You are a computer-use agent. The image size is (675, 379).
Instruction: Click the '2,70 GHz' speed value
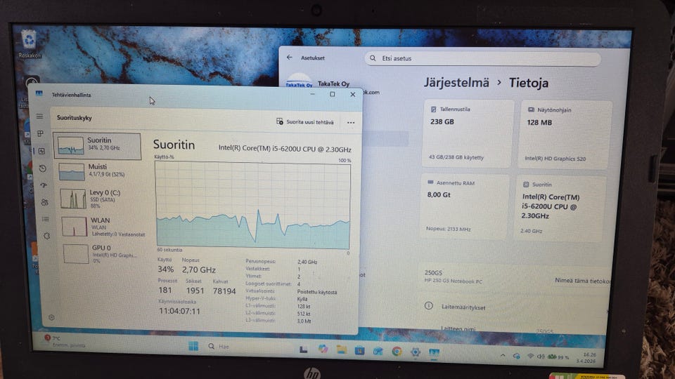click(198, 270)
